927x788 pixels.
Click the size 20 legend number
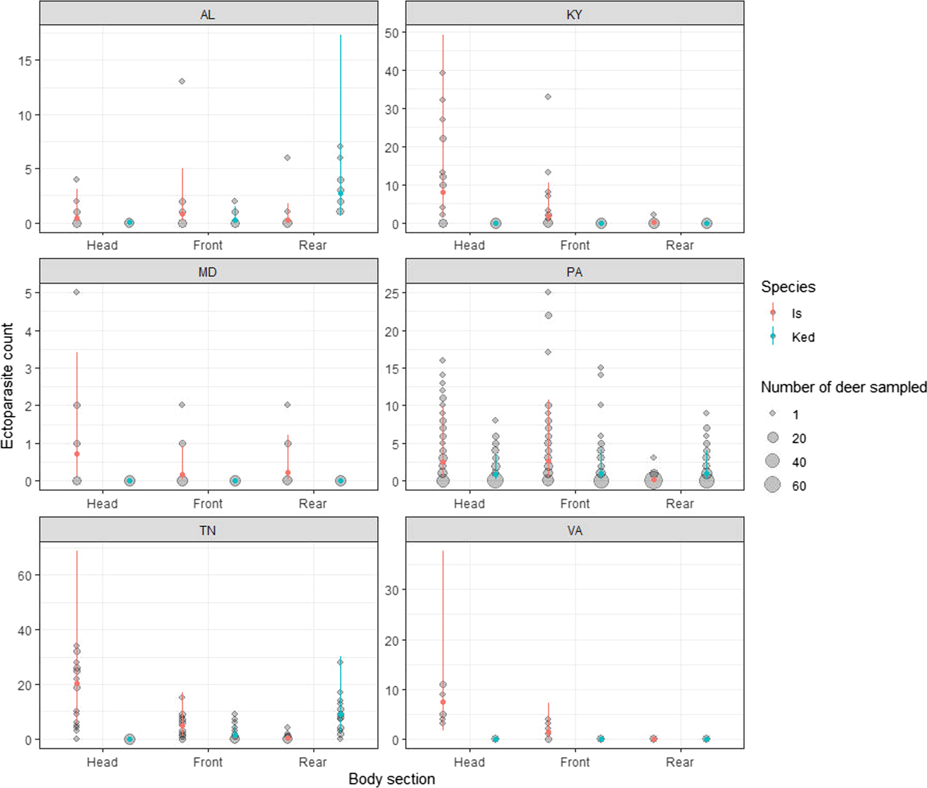coord(799,439)
